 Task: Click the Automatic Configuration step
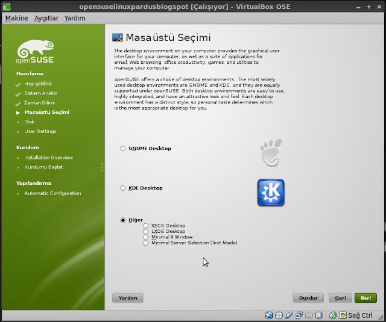point(52,193)
